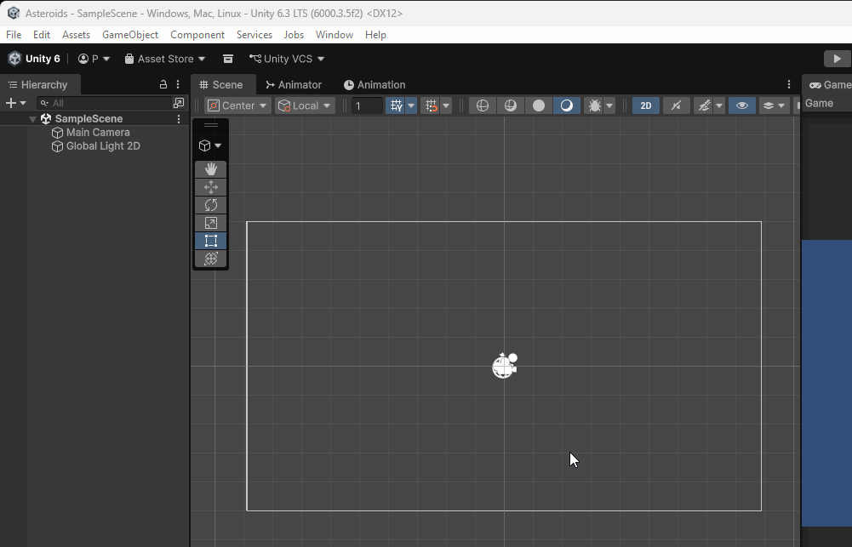Lock the Hierarchy panel
Screen dimensions: 852x547
pos(163,84)
